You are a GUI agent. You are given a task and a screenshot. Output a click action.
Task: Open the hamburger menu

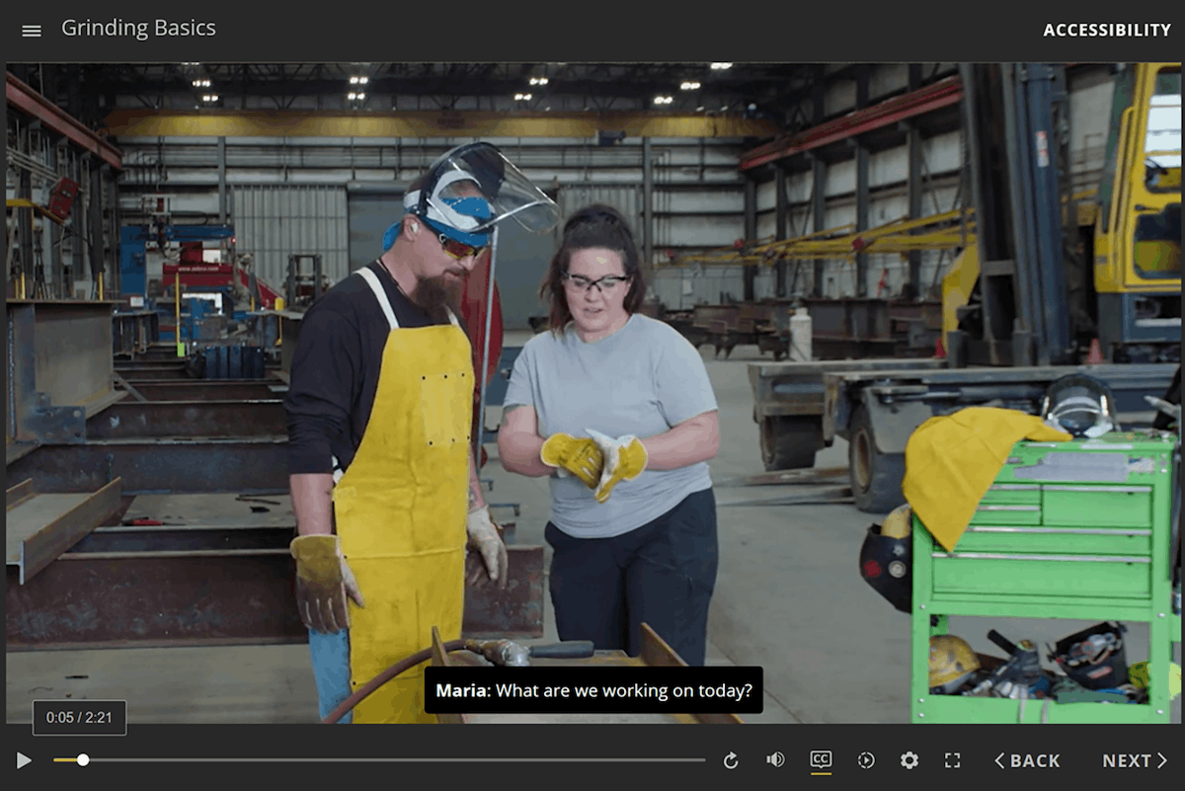(32, 31)
